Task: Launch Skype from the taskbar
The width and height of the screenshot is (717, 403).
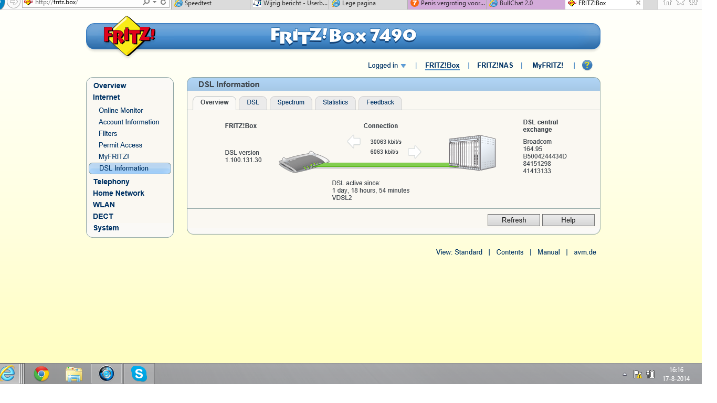Action: 139,374
